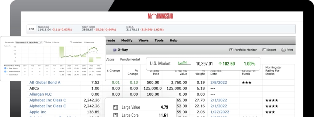Enable the Trailing 12 Months checkbox
This screenshot has height=117, width=314.
click(x=45, y=42)
